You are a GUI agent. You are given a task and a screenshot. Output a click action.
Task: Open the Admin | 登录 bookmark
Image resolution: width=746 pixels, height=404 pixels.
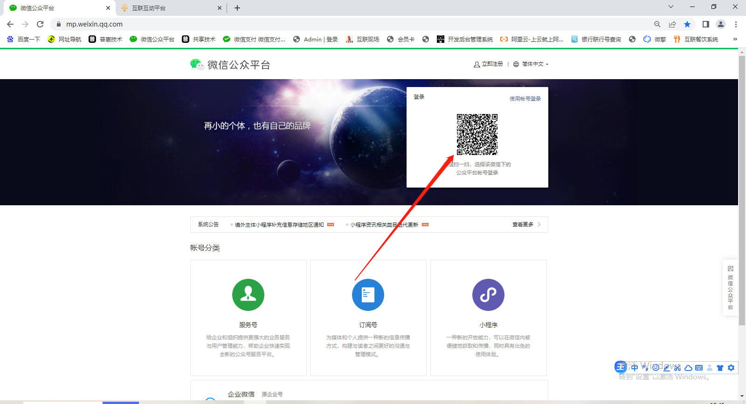(x=316, y=39)
